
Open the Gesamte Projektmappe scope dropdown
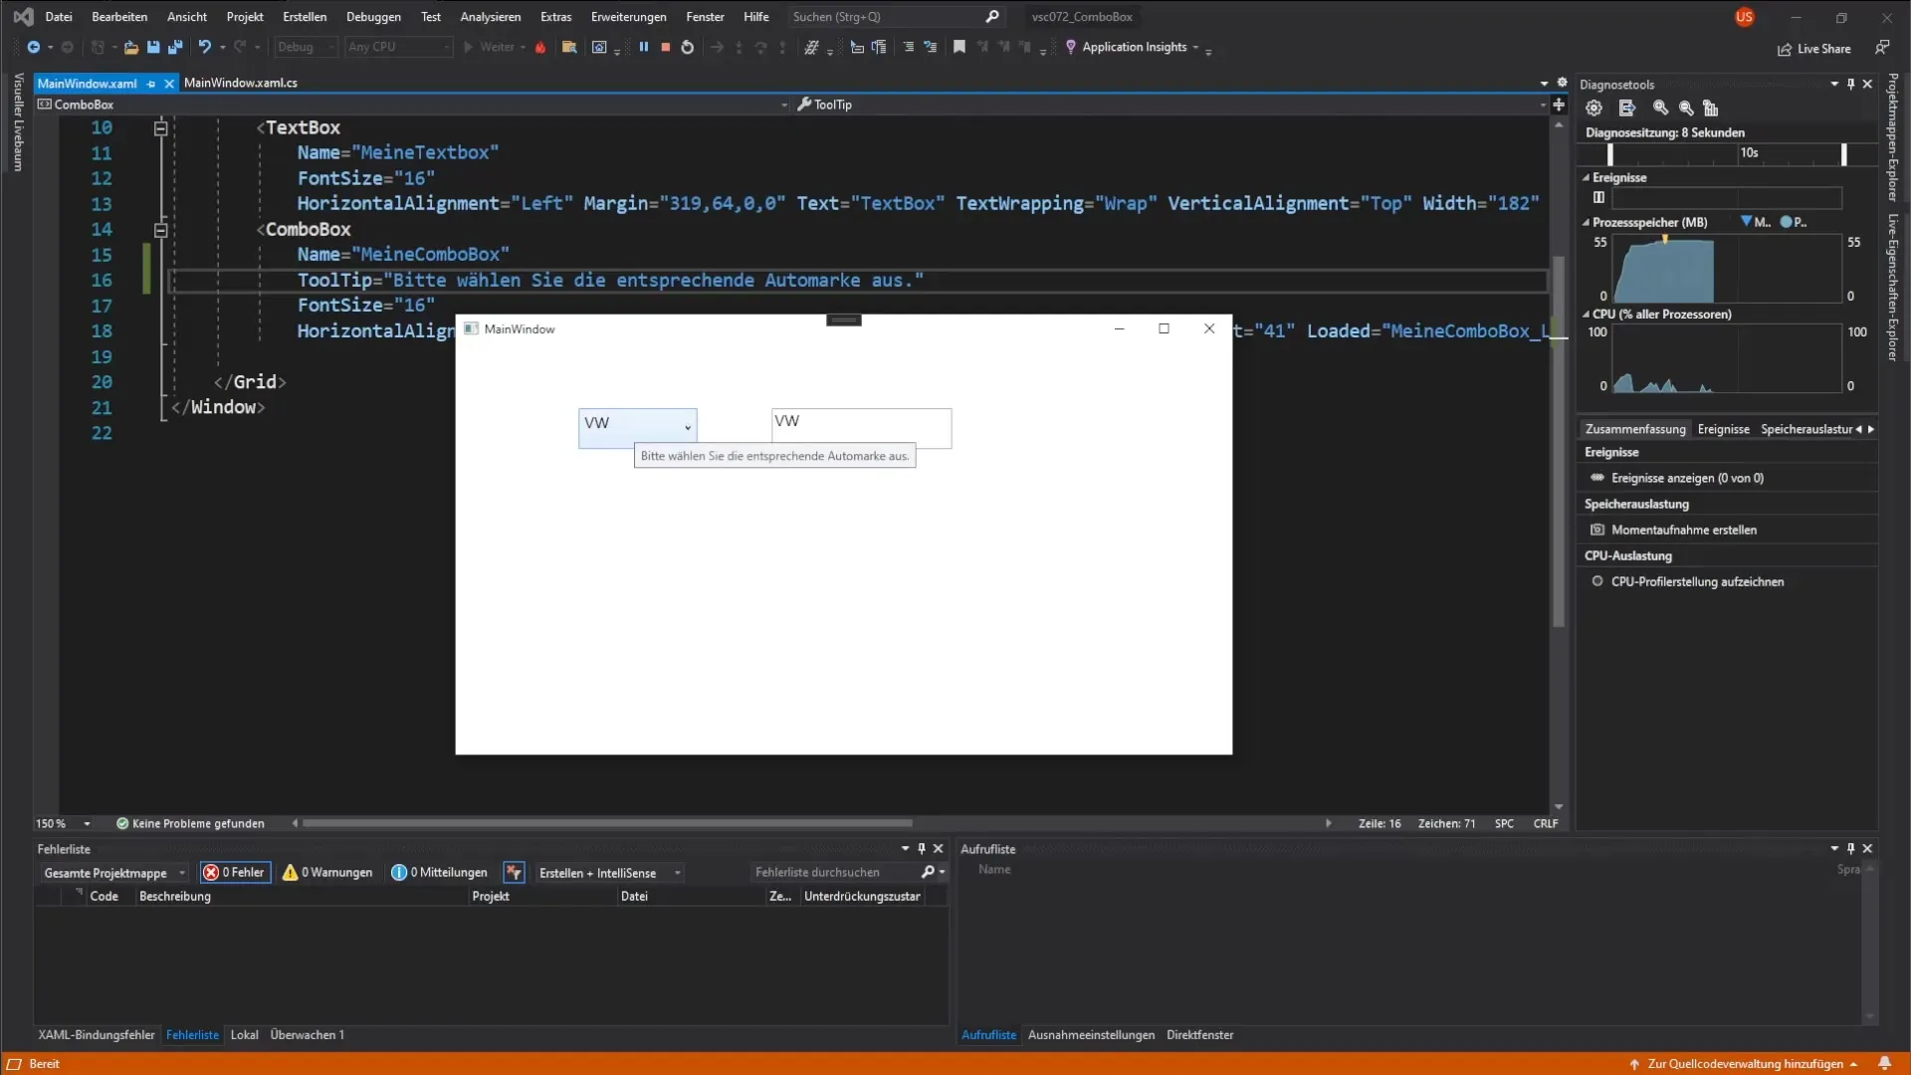(114, 873)
